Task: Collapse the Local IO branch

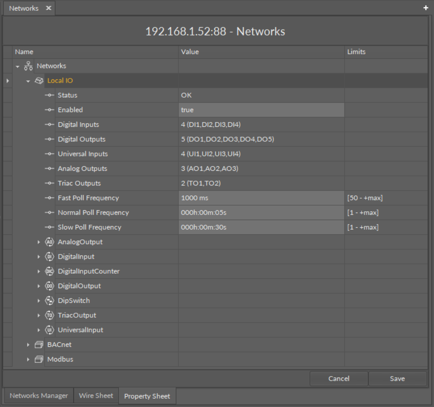Action: click(x=29, y=80)
